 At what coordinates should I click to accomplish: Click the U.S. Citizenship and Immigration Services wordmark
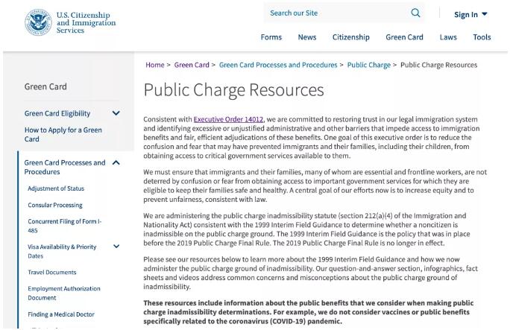coord(86,22)
